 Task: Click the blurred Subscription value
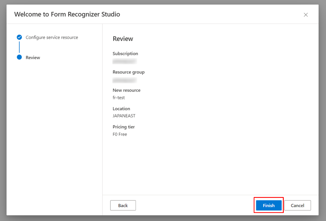pyautogui.click(x=125, y=61)
